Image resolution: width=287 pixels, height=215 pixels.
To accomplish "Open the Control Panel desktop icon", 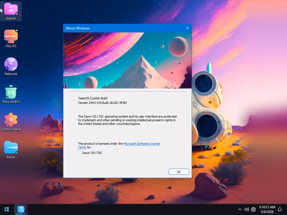I will [x=11, y=122].
